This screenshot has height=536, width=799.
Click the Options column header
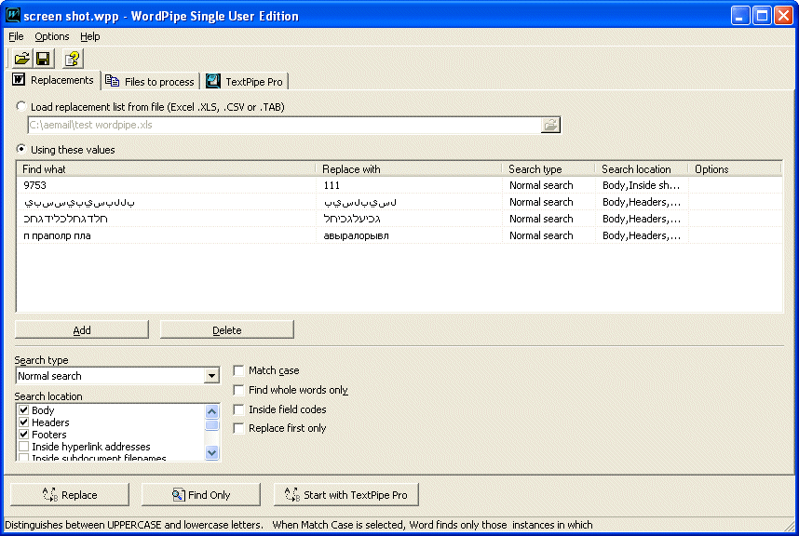[736, 169]
